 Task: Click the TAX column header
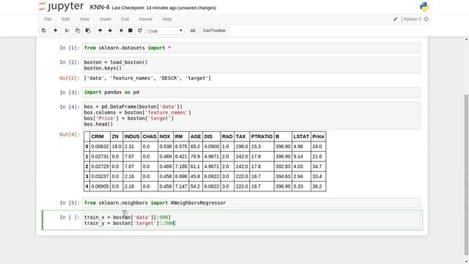coord(240,136)
